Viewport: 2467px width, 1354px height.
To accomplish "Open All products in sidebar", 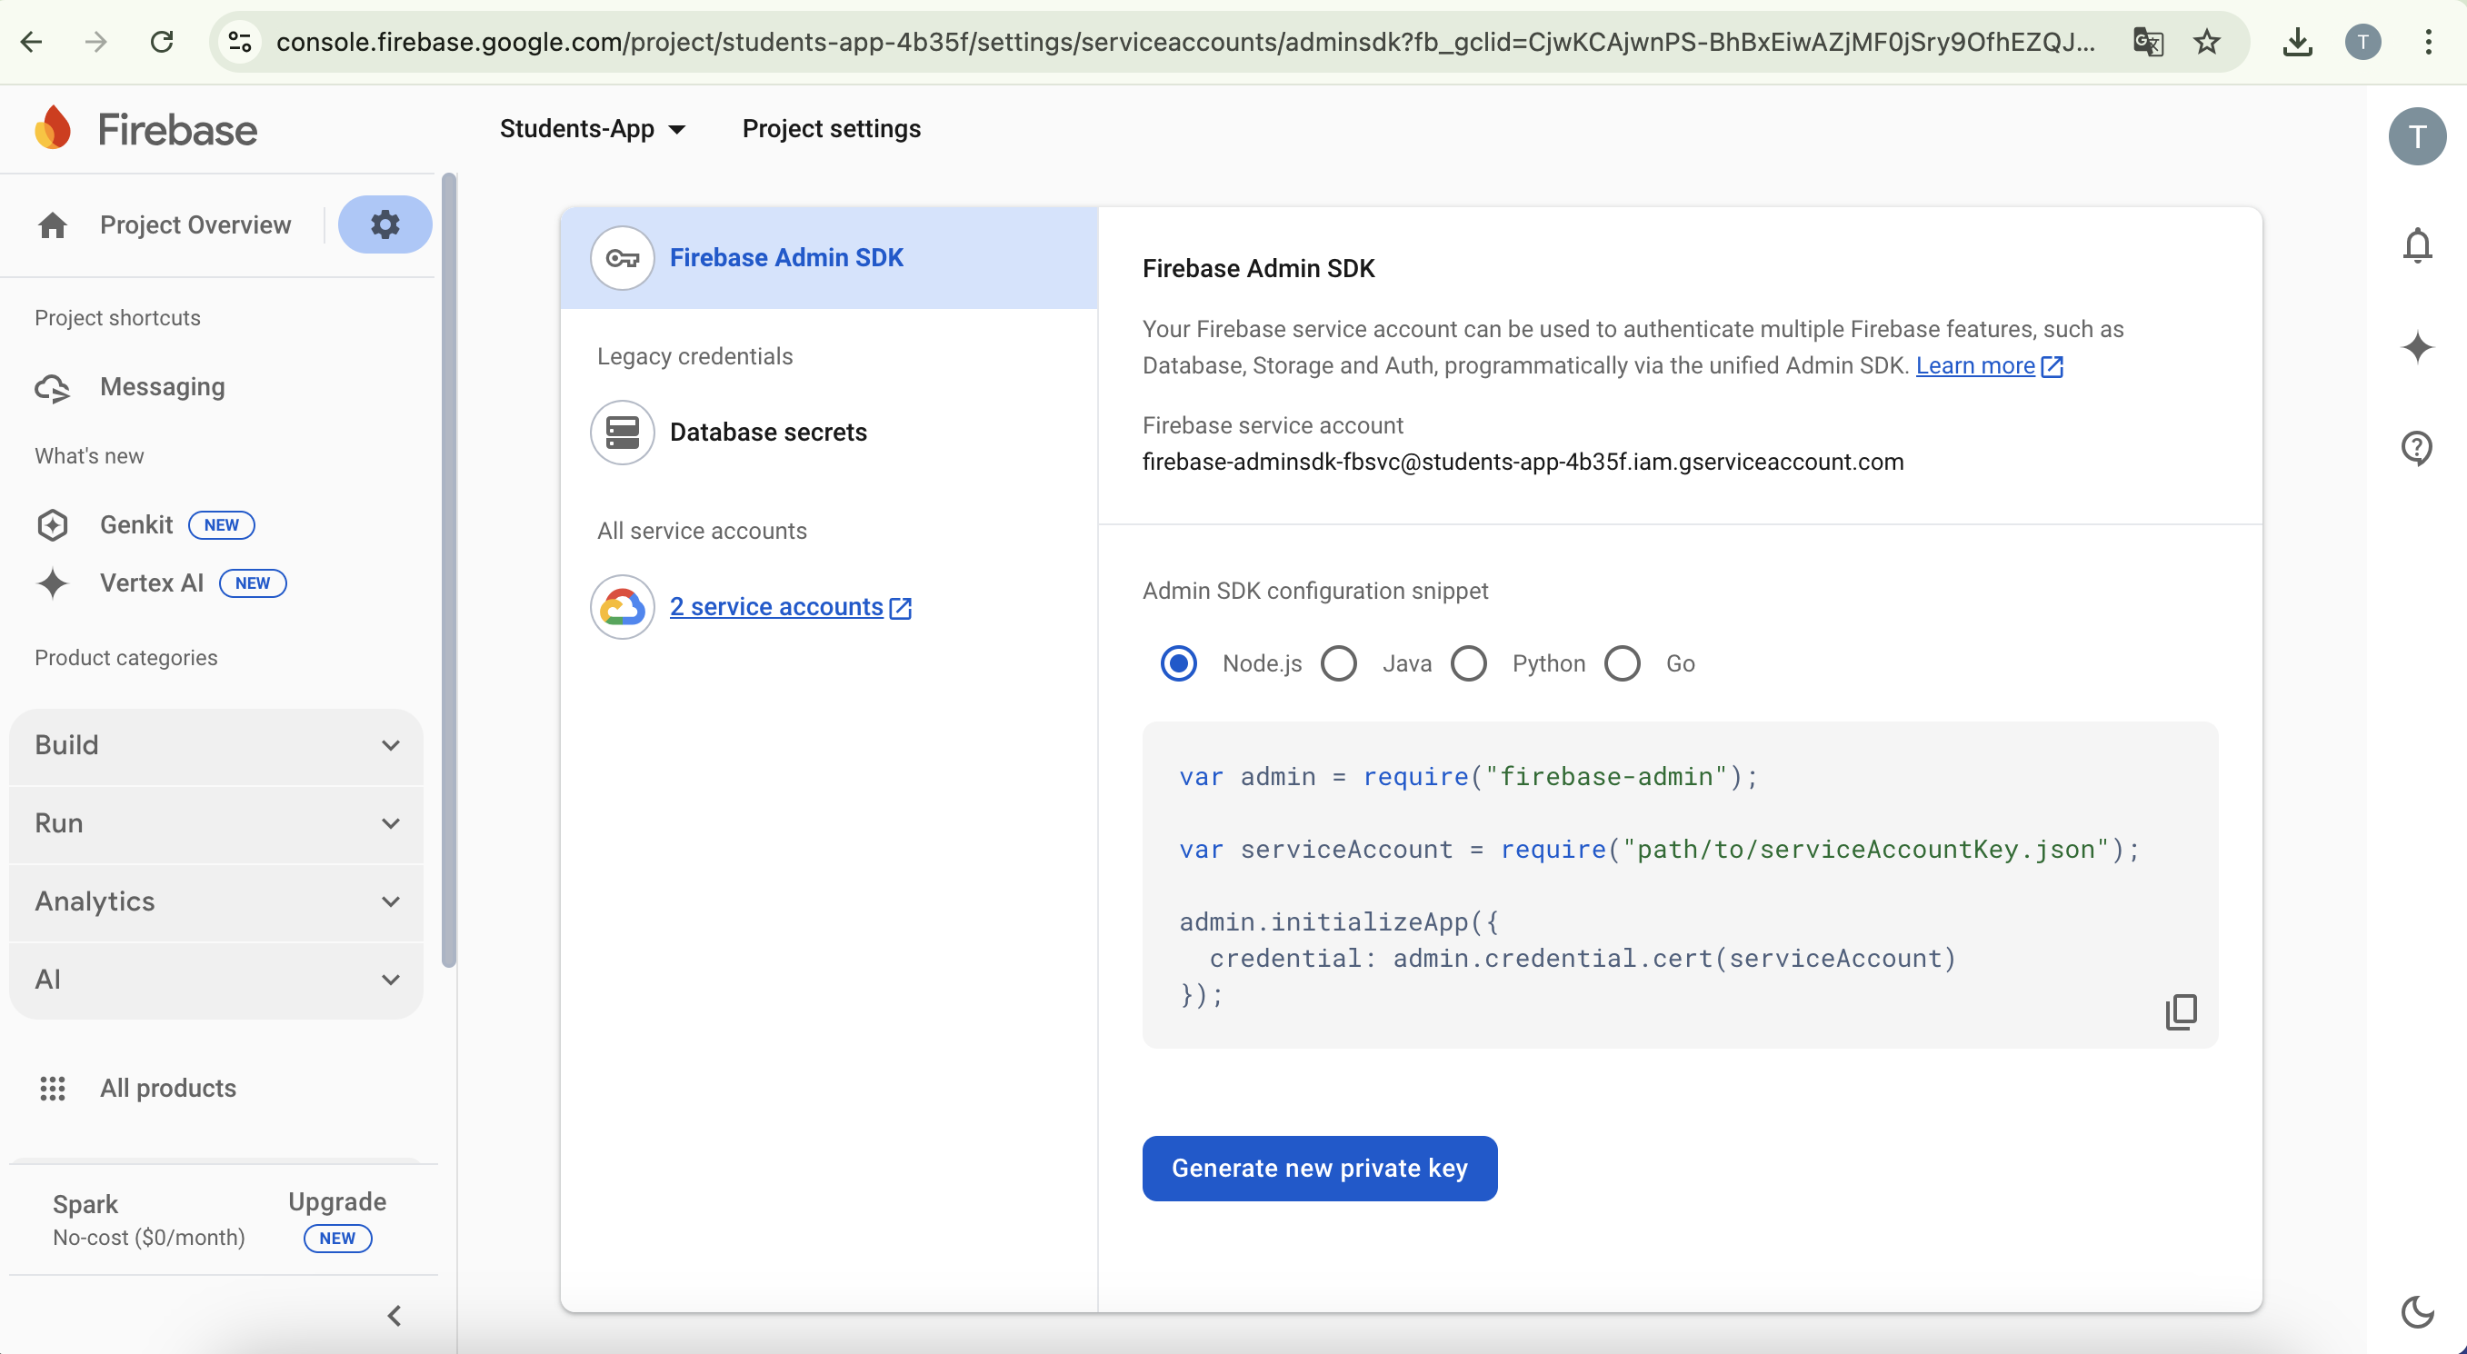I will pos(167,1088).
